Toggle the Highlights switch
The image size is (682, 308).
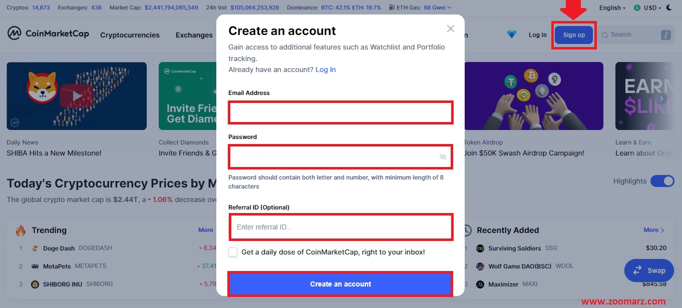pyautogui.click(x=662, y=181)
